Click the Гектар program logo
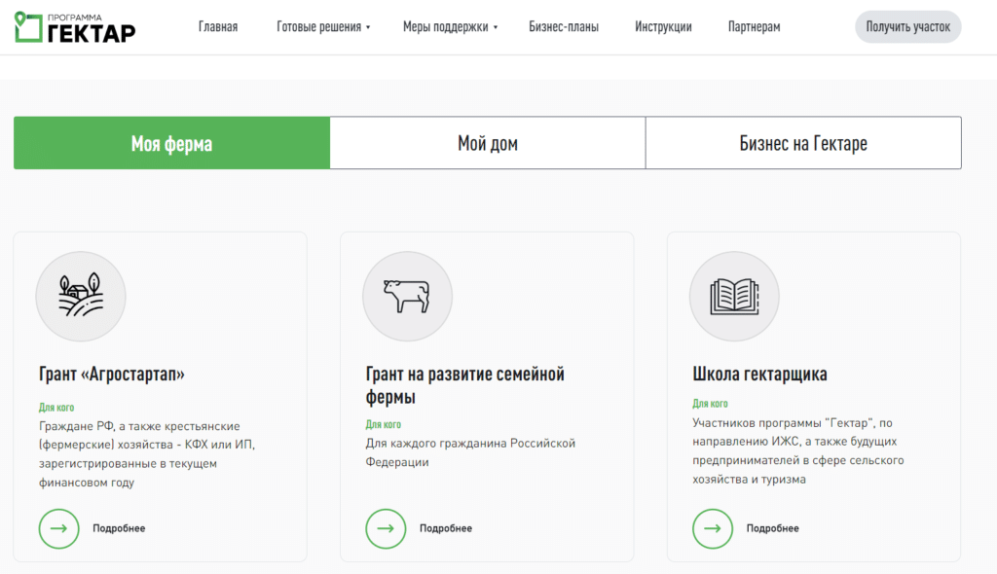 coord(74,26)
